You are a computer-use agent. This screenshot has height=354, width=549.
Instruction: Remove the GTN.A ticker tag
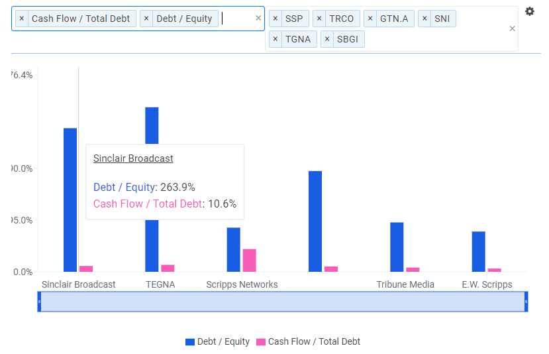point(370,19)
